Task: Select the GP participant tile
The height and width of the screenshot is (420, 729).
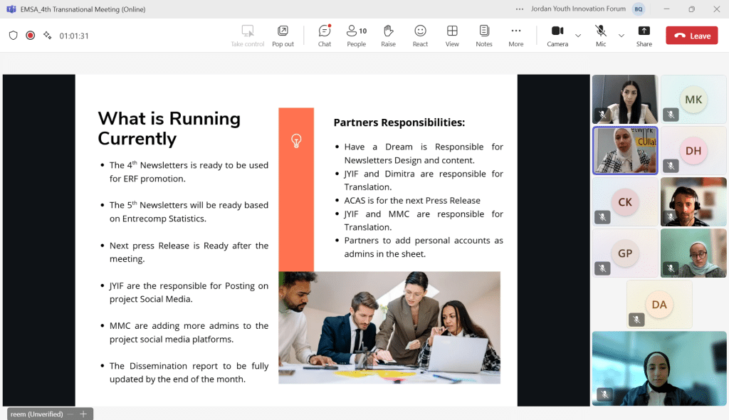Action: point(625,253)
